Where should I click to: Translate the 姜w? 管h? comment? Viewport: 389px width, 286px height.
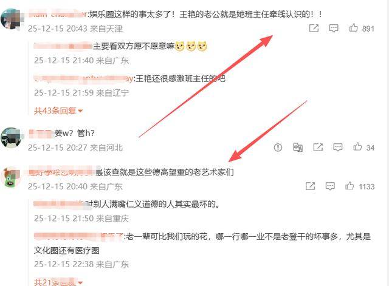298,148
